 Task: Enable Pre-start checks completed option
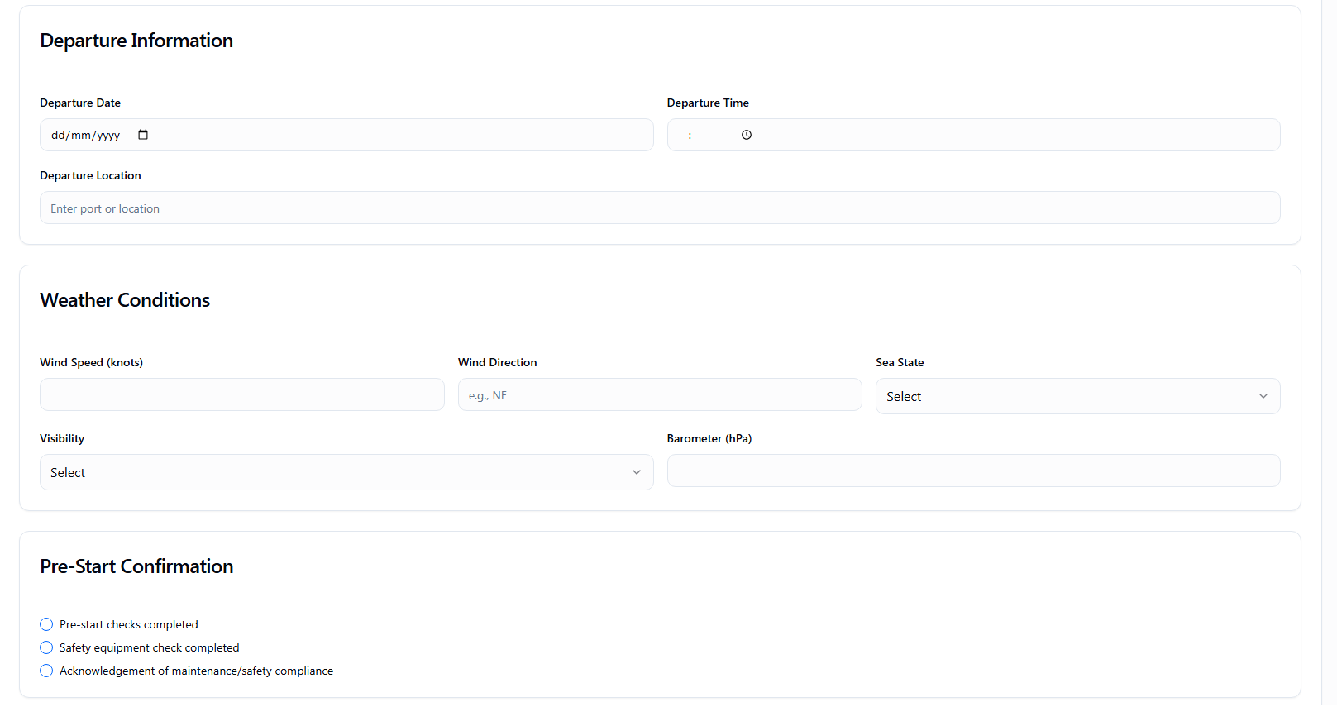click(x=46, y=624)
